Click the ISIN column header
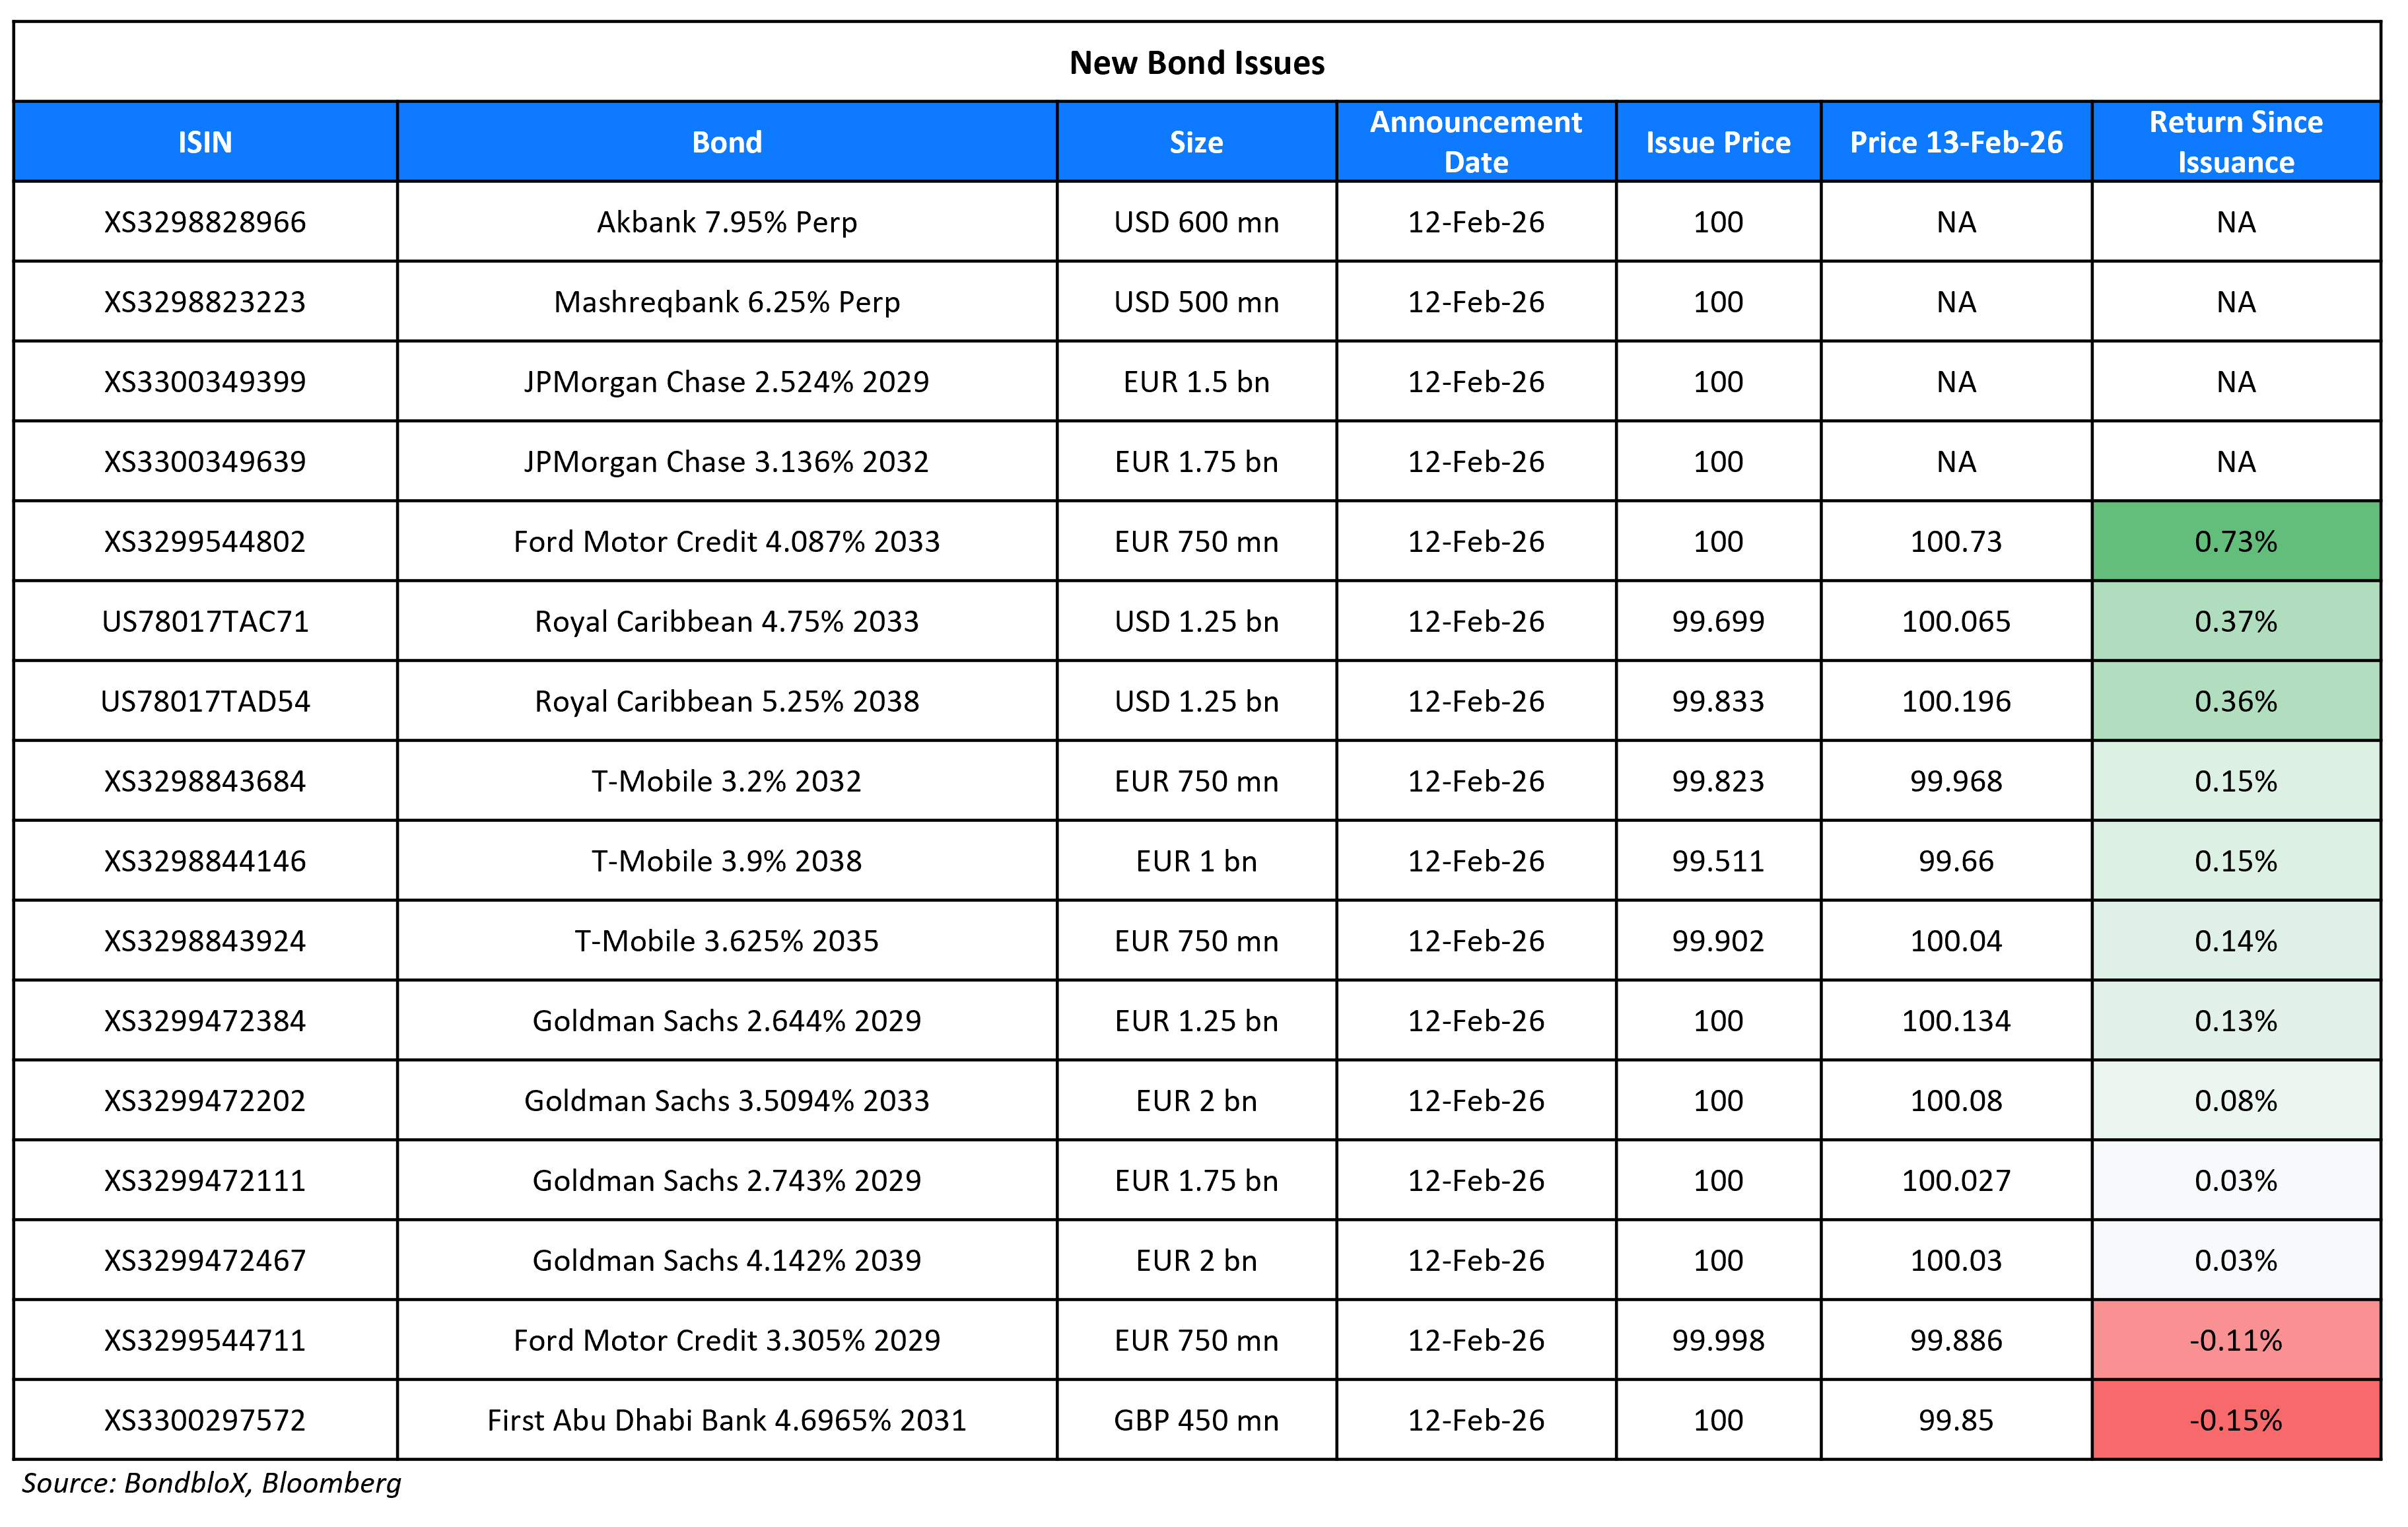This screenshot has width=2408, height=1527. [205, 142]
